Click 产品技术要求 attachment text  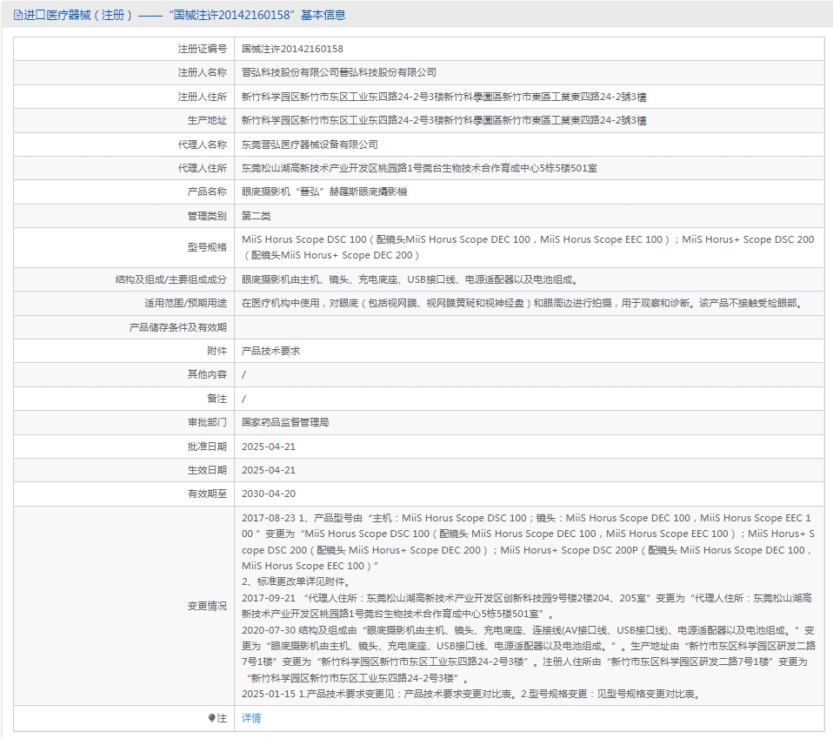[271, 351]
